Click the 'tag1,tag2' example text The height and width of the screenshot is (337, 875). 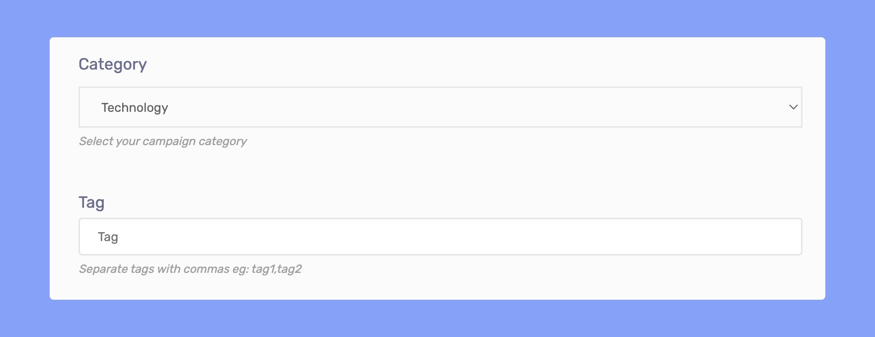(277, 269)
